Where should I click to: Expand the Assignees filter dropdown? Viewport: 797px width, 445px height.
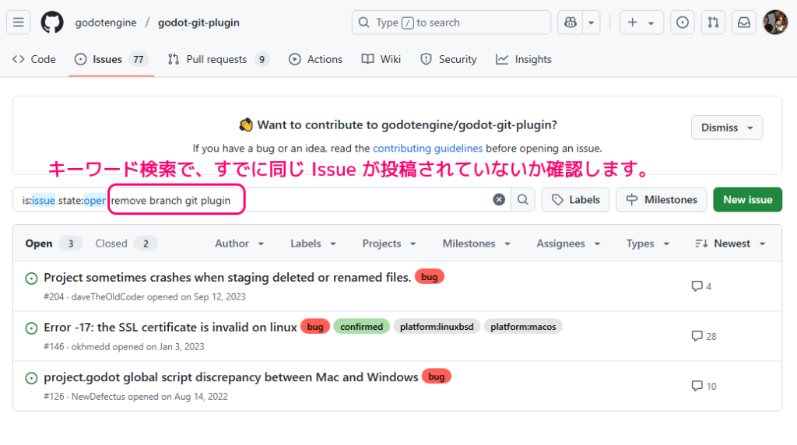pyautogui.click(x=568, y=244)
